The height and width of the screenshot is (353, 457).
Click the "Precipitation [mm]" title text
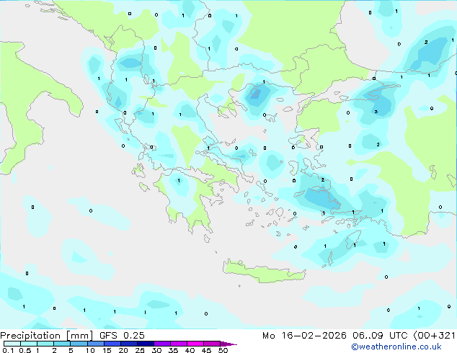[47, 336]
